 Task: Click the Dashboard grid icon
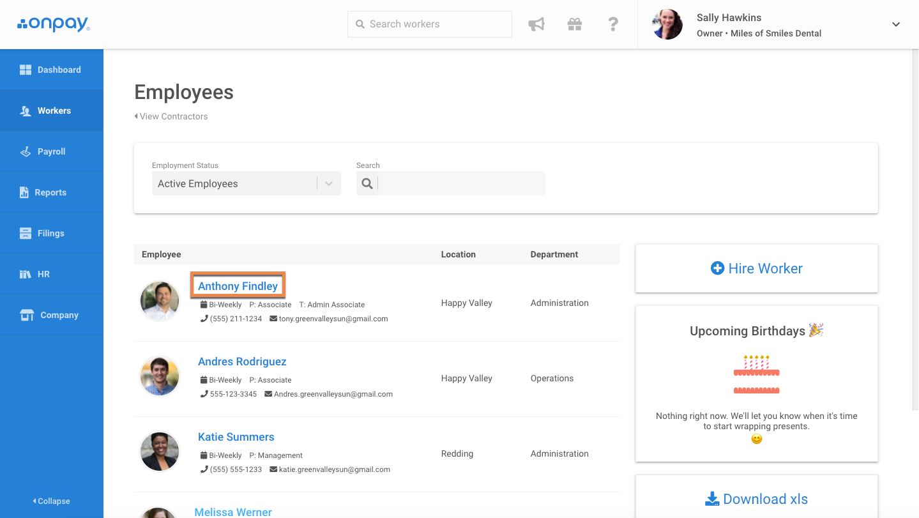(x=26, y=70)
